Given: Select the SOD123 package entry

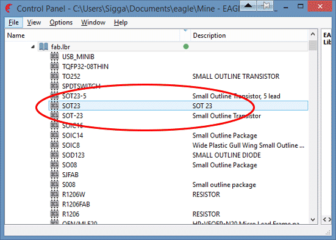Looking at the screenshot, I should pyautogui.click(x=73, y=155).
